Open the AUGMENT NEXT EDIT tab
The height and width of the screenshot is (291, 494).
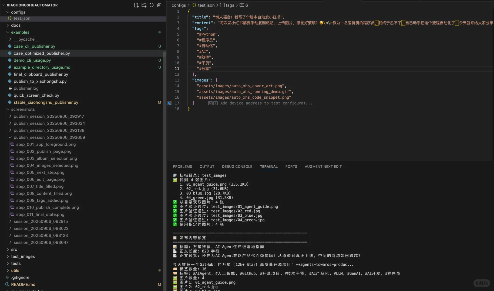tap(323, 167)
